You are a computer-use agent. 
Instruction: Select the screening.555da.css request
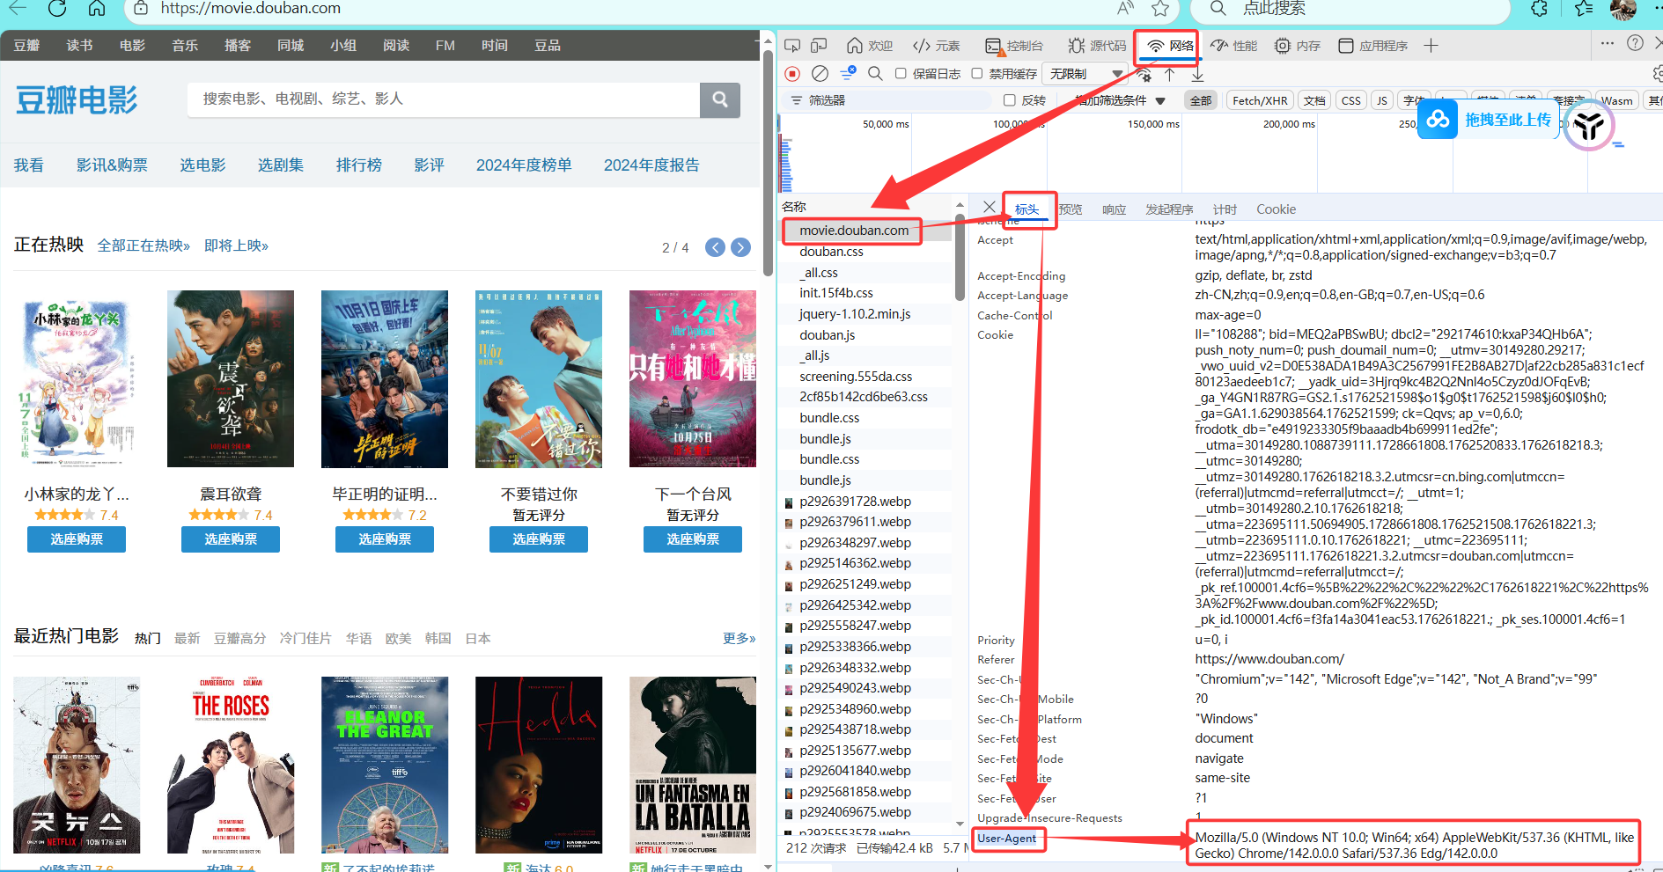(x=856, y=377)
